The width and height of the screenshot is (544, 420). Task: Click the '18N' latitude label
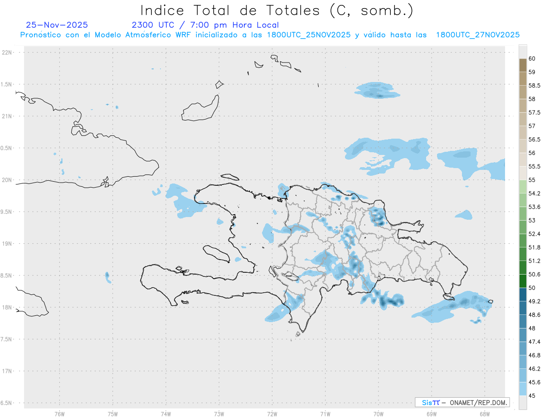(x=7, y=307)
